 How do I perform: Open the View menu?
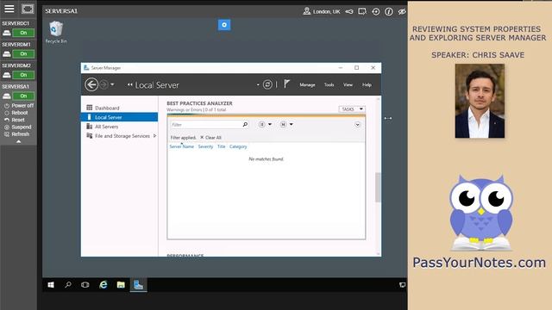(x=348, y=84)
